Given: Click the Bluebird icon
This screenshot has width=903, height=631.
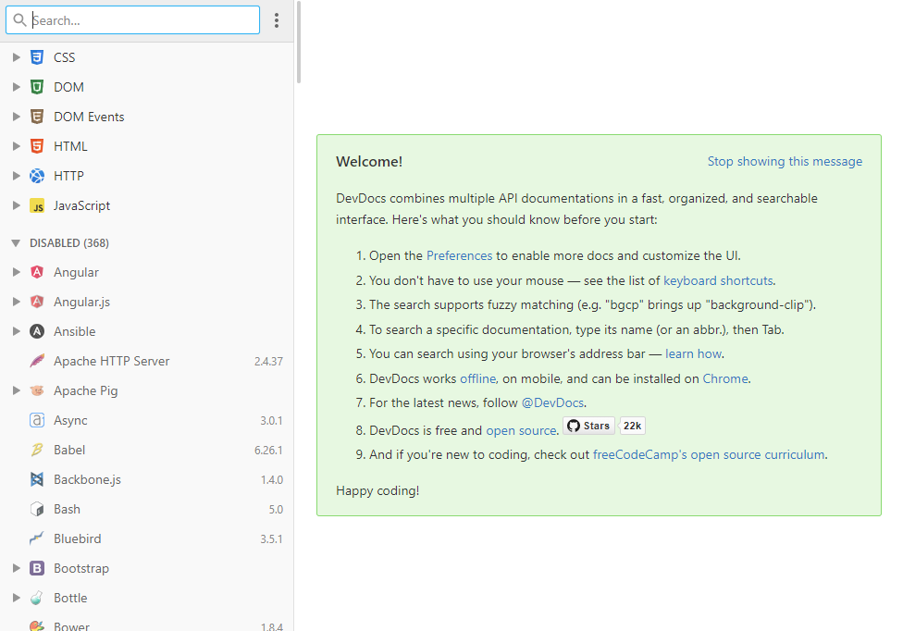Looking at the screenshot, I should point(37,538).
